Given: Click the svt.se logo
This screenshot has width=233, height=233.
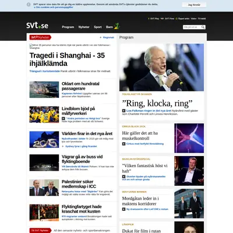Looking at the screenshot, I should (37, 26).
